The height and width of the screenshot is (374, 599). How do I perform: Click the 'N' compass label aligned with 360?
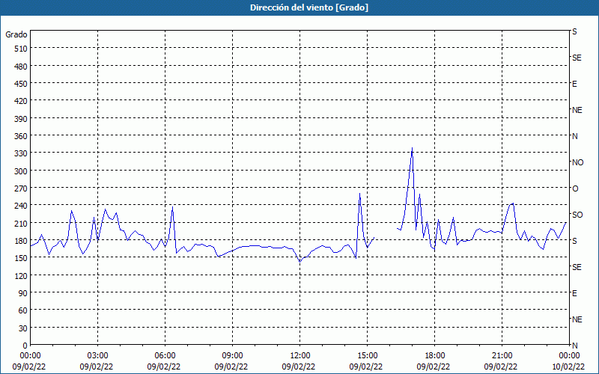point(574,136)
